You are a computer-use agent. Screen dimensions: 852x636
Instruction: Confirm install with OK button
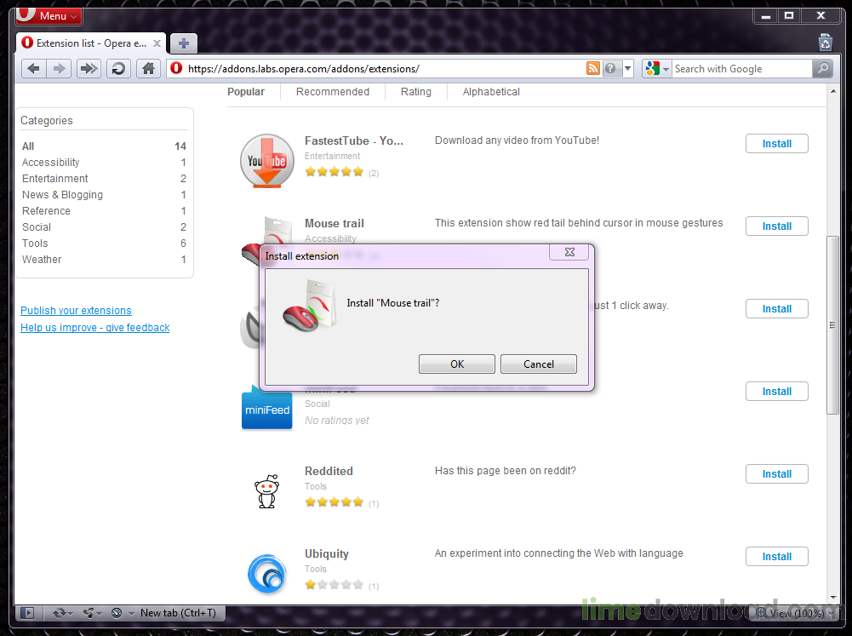click(x=457, y=364)
